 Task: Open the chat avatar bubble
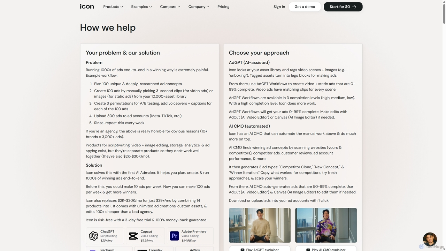430,239
